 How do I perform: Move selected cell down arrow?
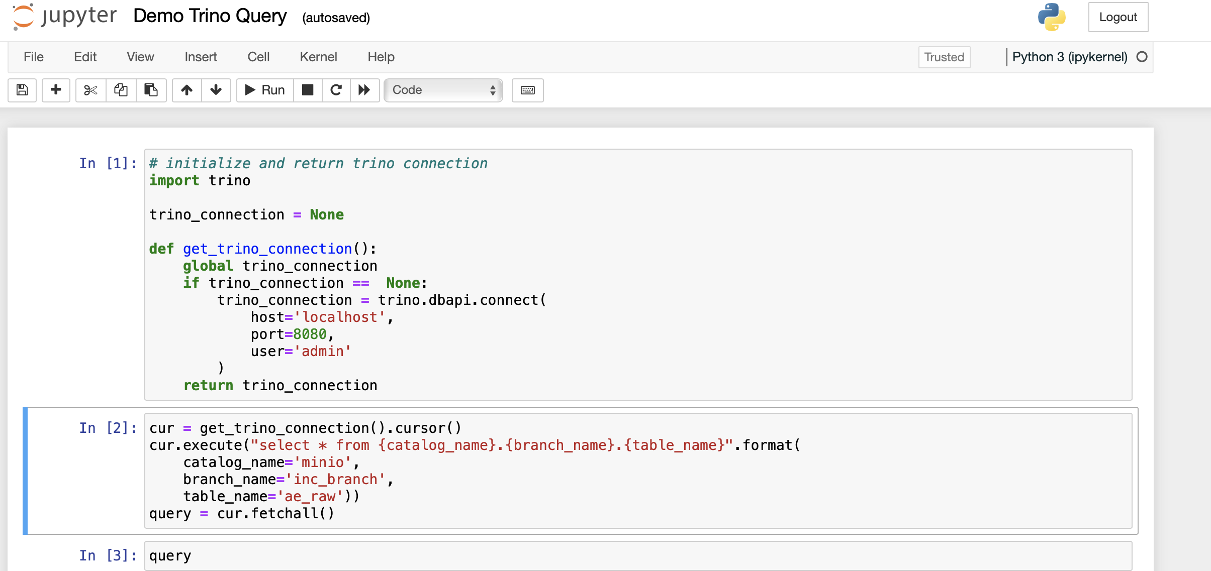coord(216,90)
